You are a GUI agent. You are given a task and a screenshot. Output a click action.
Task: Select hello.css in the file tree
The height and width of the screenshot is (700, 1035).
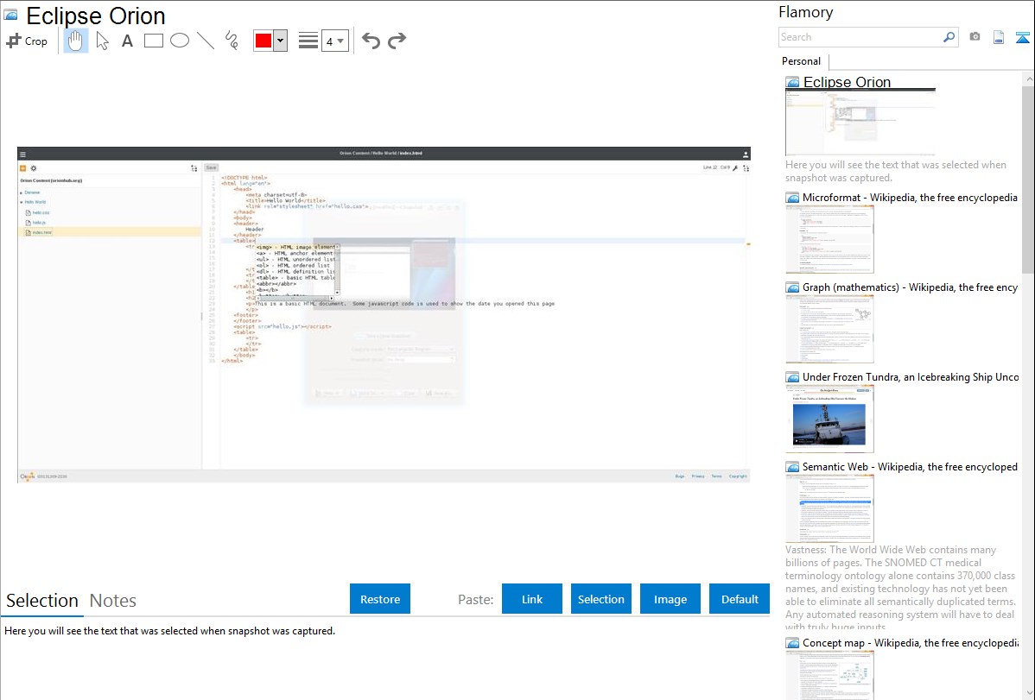pyautogui.click(x=41, y=212)
